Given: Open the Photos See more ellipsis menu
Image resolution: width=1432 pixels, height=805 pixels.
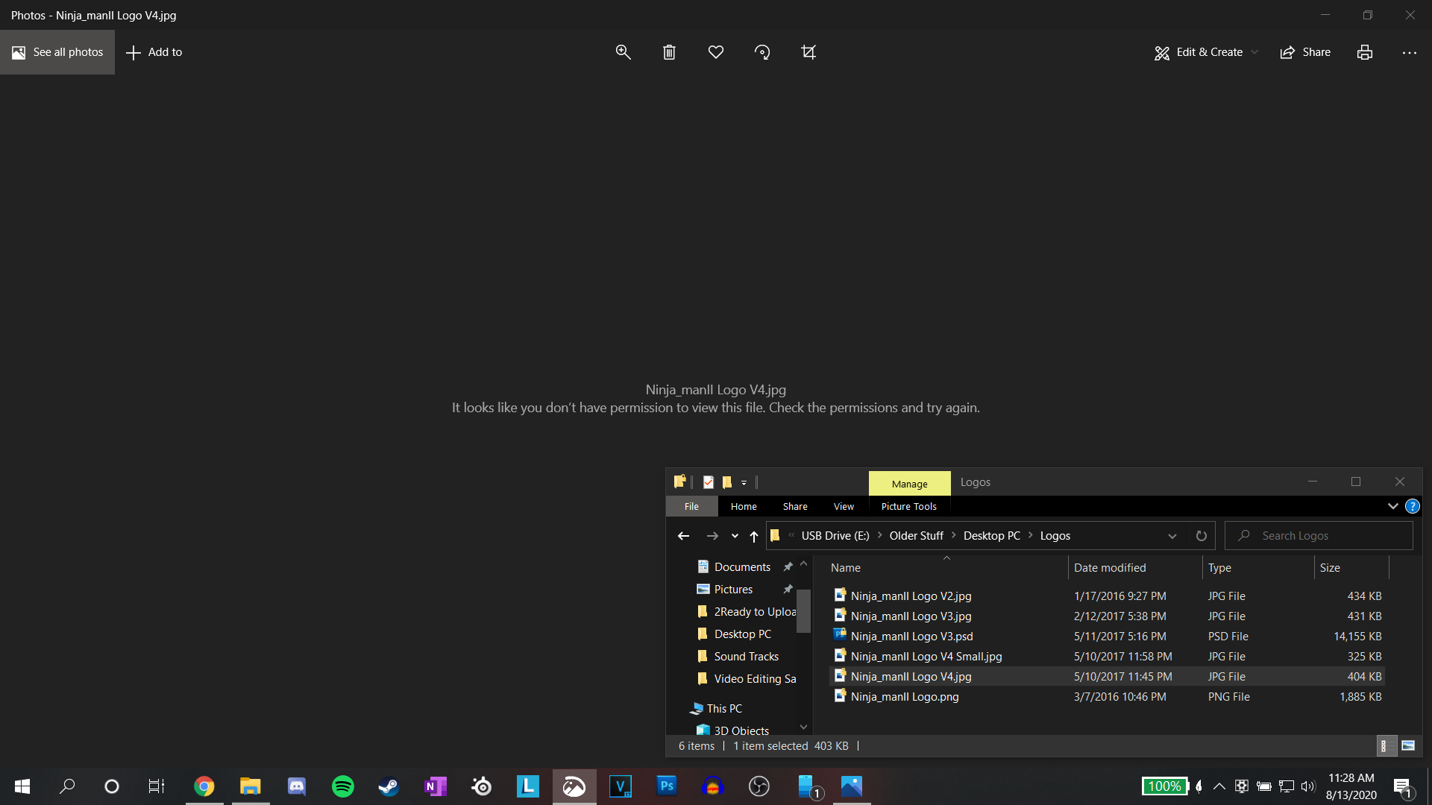Looking at the screenshot, I should pos(1409,53).
